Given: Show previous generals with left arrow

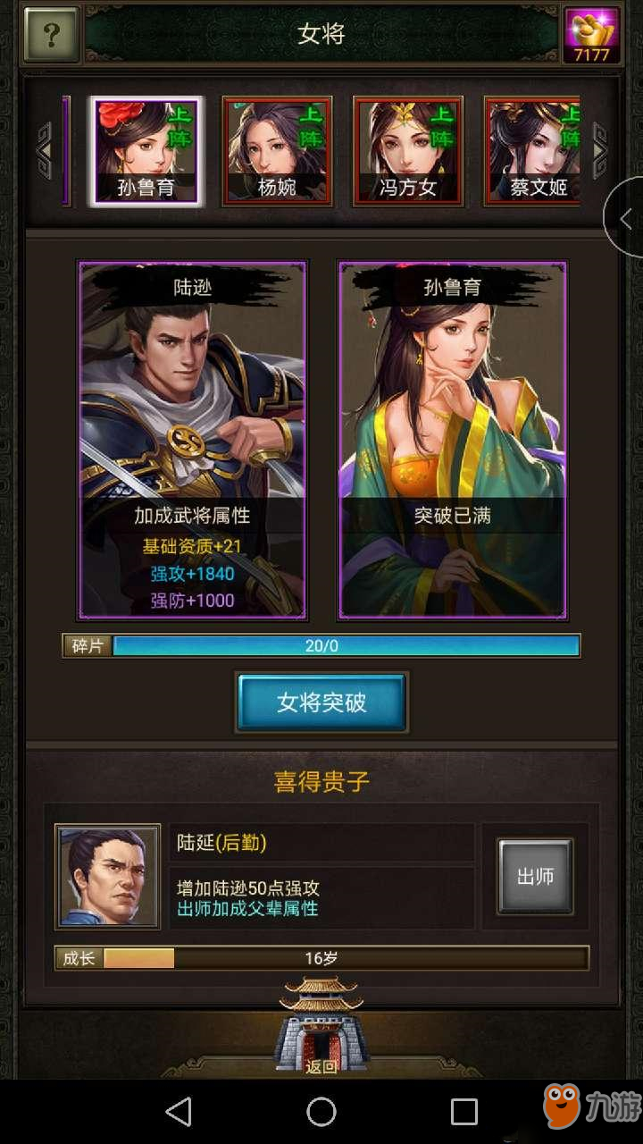Looking at the screenshot, I should tap(43, 150).
